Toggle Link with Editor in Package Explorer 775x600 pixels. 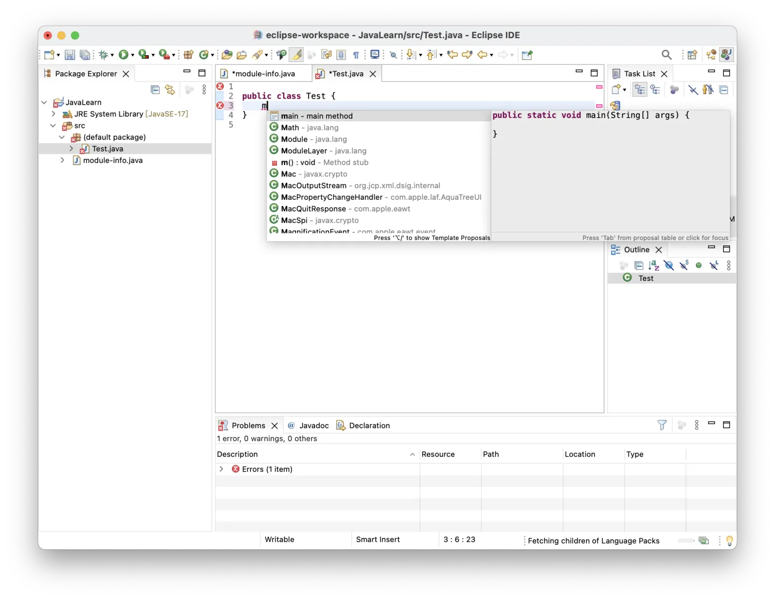[x=170, y=90]
